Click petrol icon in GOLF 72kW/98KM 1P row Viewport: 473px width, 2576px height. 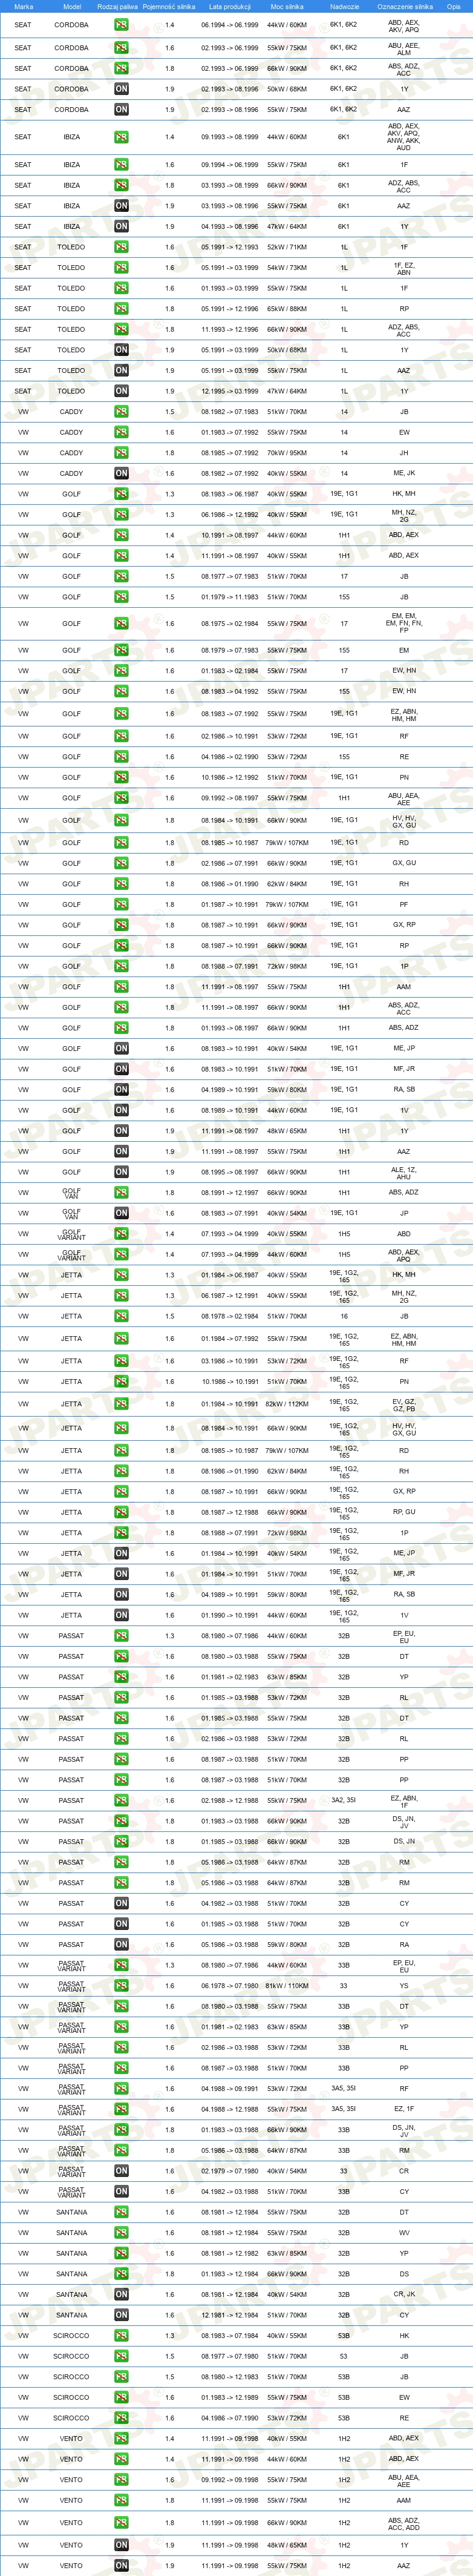point(121,967)
